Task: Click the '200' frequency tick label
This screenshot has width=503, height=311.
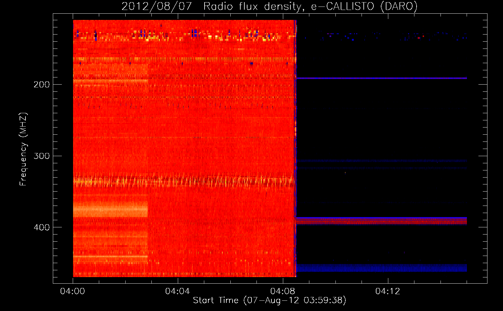Action: coord(42,85)
